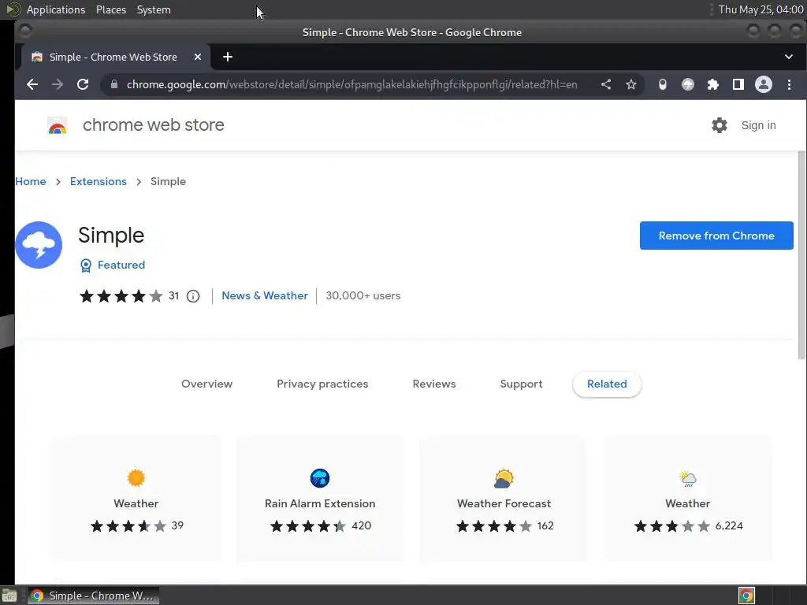The image size is (807, 605).
Task: Switch to the Privacy practices tab
Action: pos(322,384)
